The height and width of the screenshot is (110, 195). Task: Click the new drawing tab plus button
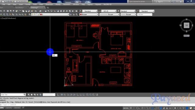click(48, 8)
